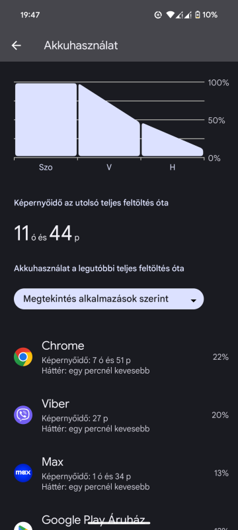Tap the back arrow icon
The height and width of the screenshot is (530, 238).
click(16, 46)
